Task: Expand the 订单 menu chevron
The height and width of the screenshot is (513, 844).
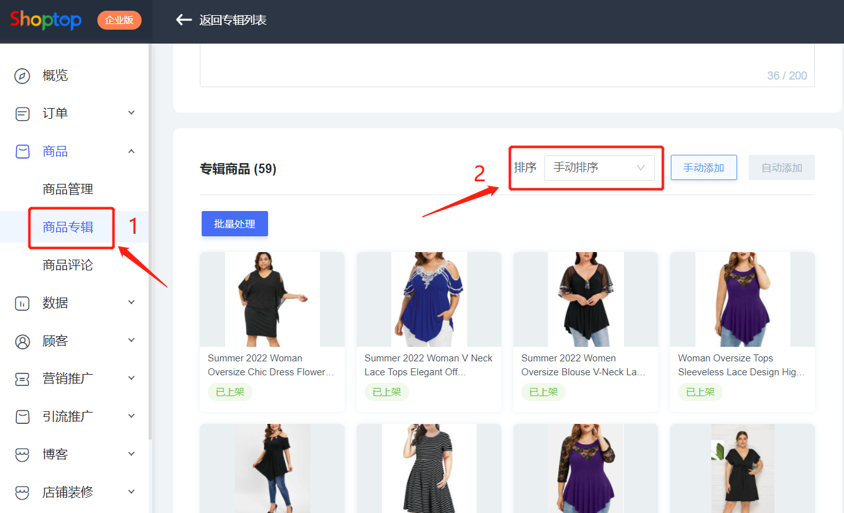Action: (131, 113)
